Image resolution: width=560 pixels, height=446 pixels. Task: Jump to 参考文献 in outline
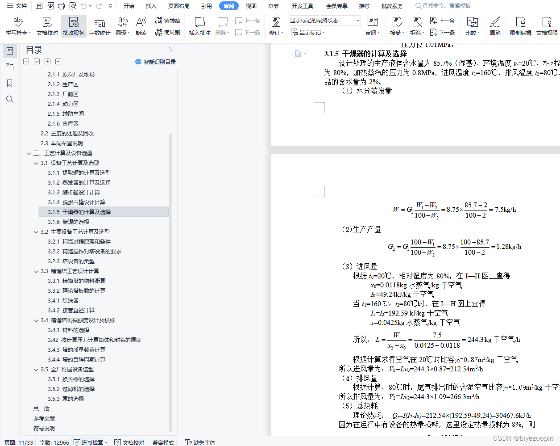44,419
